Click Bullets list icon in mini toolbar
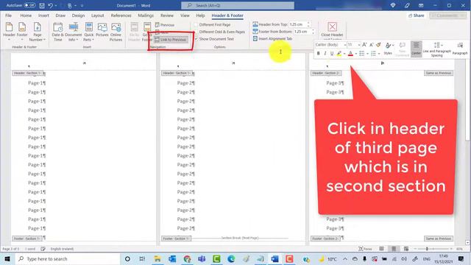 362,54
